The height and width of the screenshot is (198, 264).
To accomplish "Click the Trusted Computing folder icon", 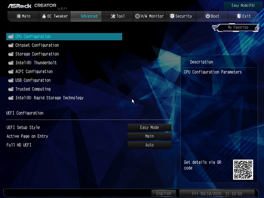I will pos(11,89).
